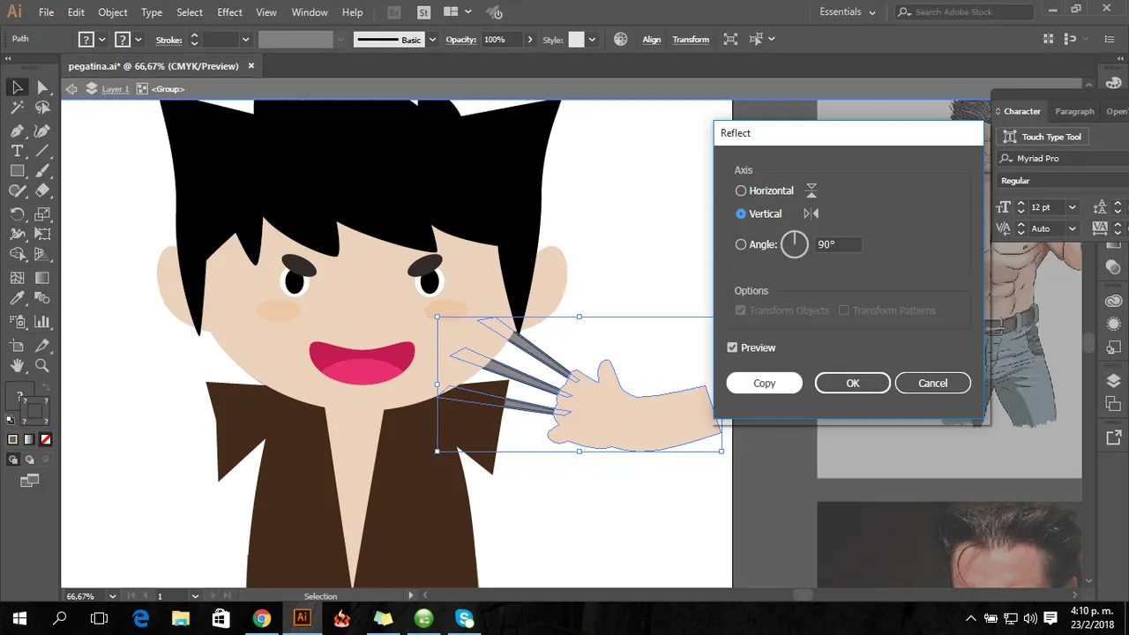Select the Direct Selection tool

tap(42, 86)
